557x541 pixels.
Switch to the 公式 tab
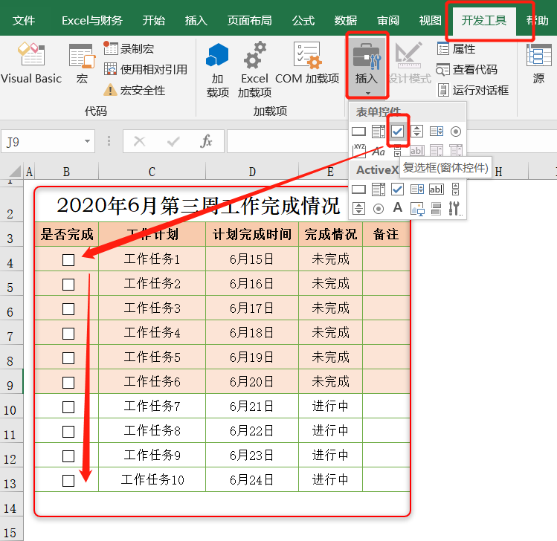point(303,21)
